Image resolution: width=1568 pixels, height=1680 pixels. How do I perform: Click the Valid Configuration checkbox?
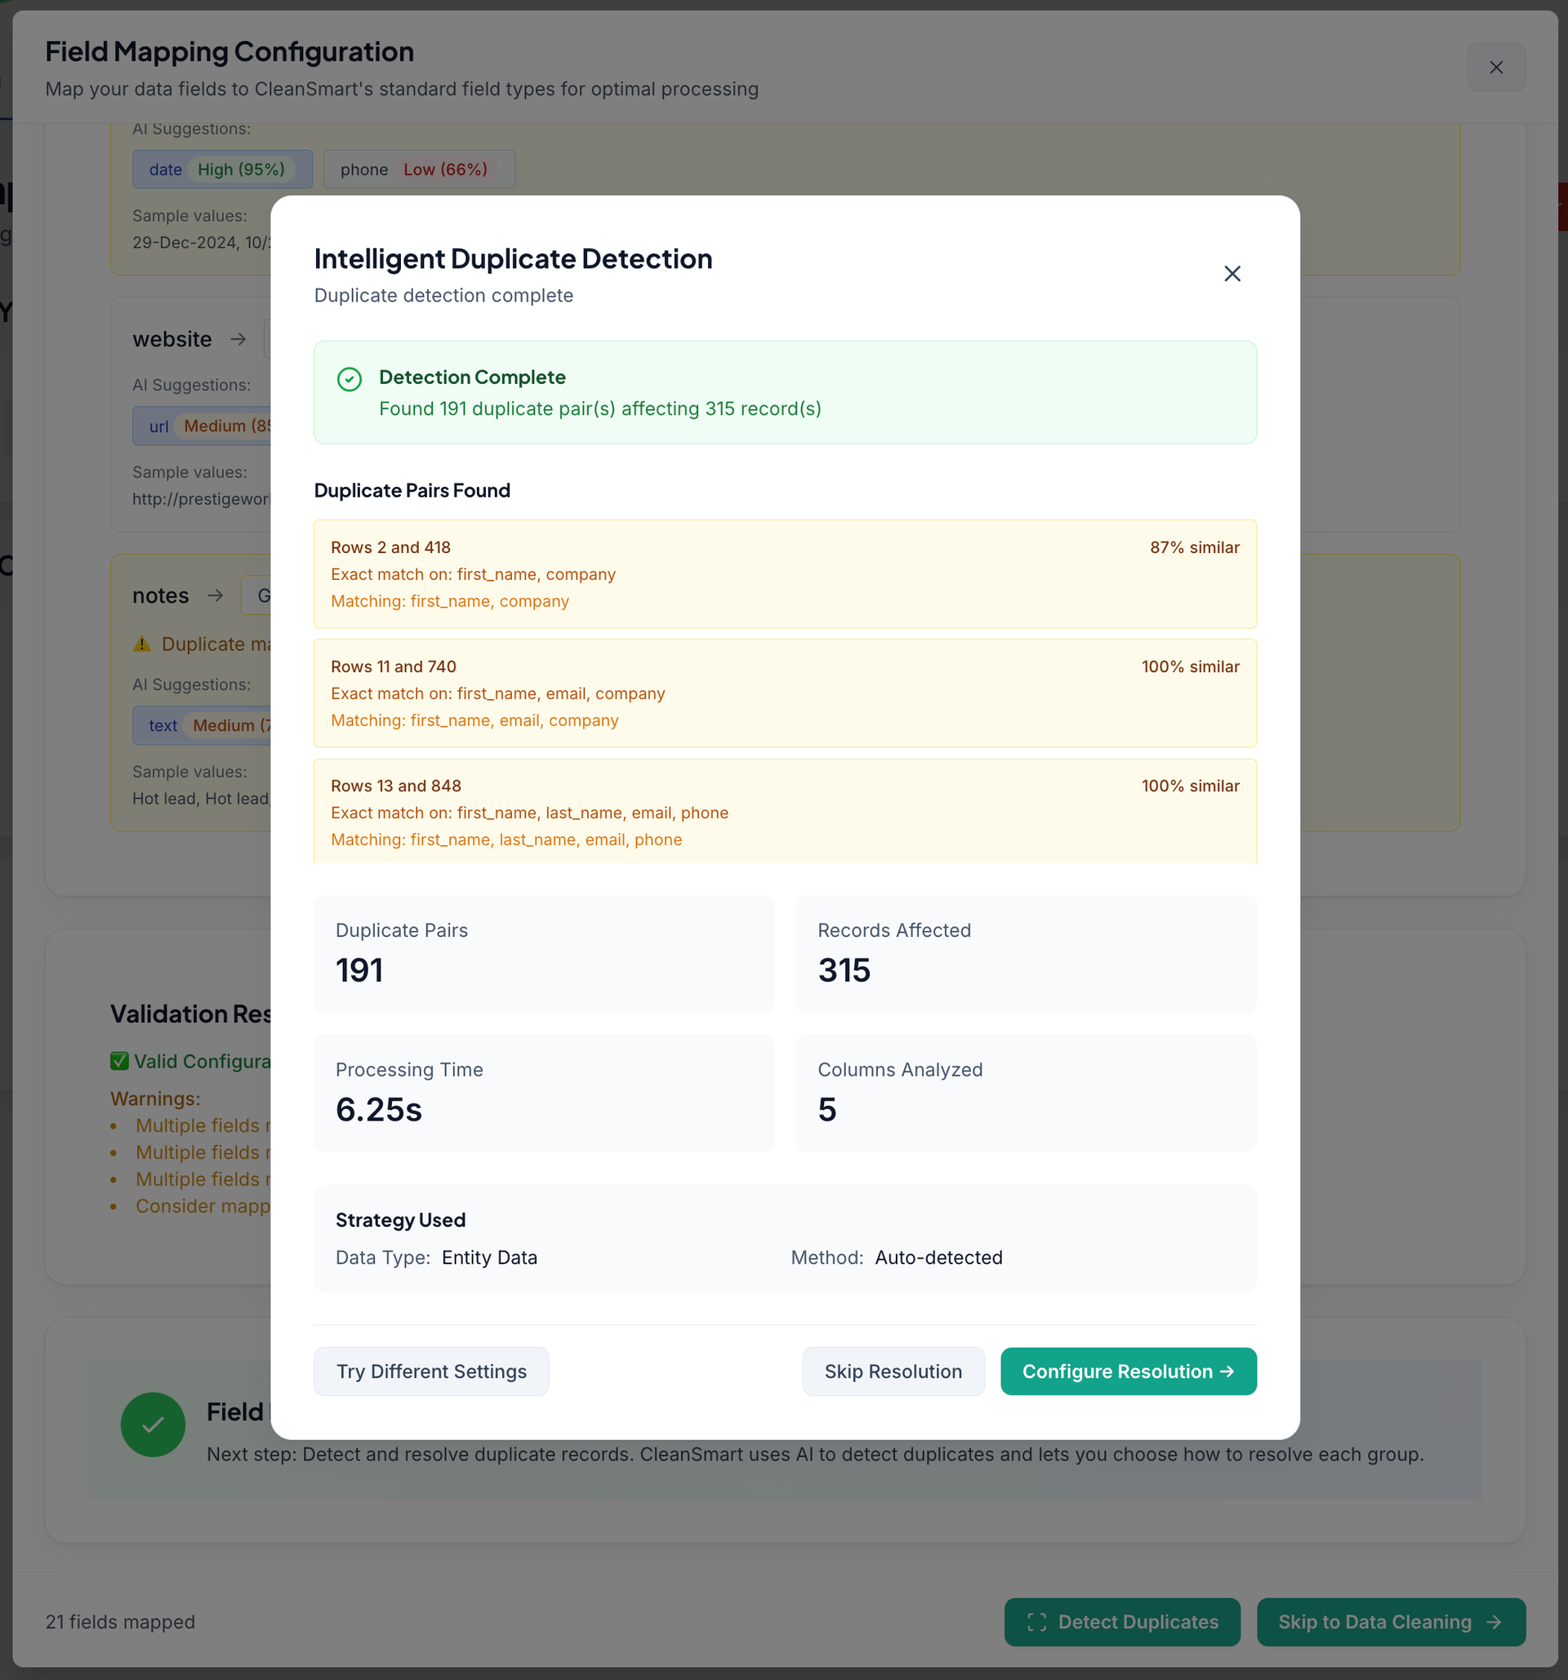[x=118, y=1061]
